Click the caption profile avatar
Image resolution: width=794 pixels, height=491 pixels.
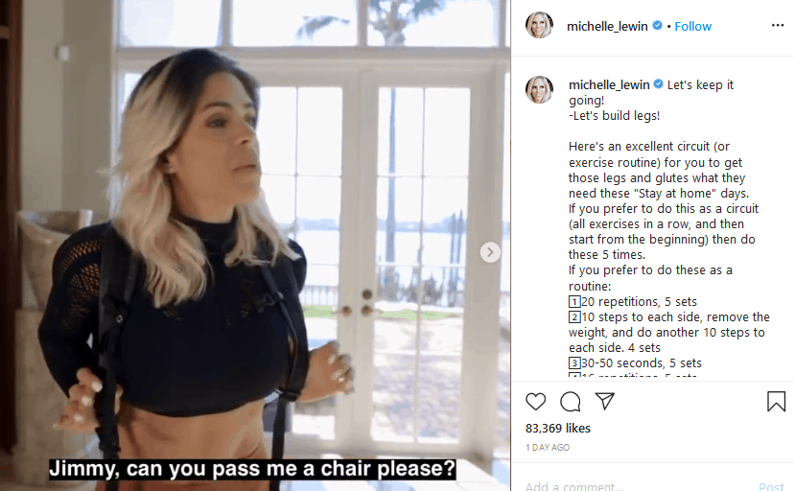(539, 89)
